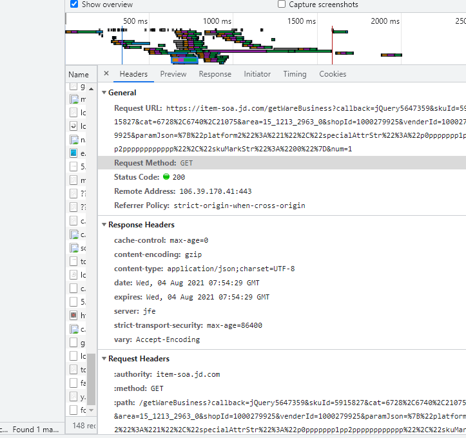Viewport: 466px width, 438px height.
Task: Click the content-type application/json header
Action: 204,269
